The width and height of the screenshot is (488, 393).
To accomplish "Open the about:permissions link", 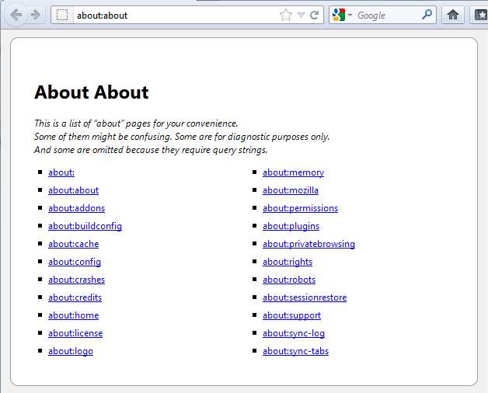I will coord(300,208).
